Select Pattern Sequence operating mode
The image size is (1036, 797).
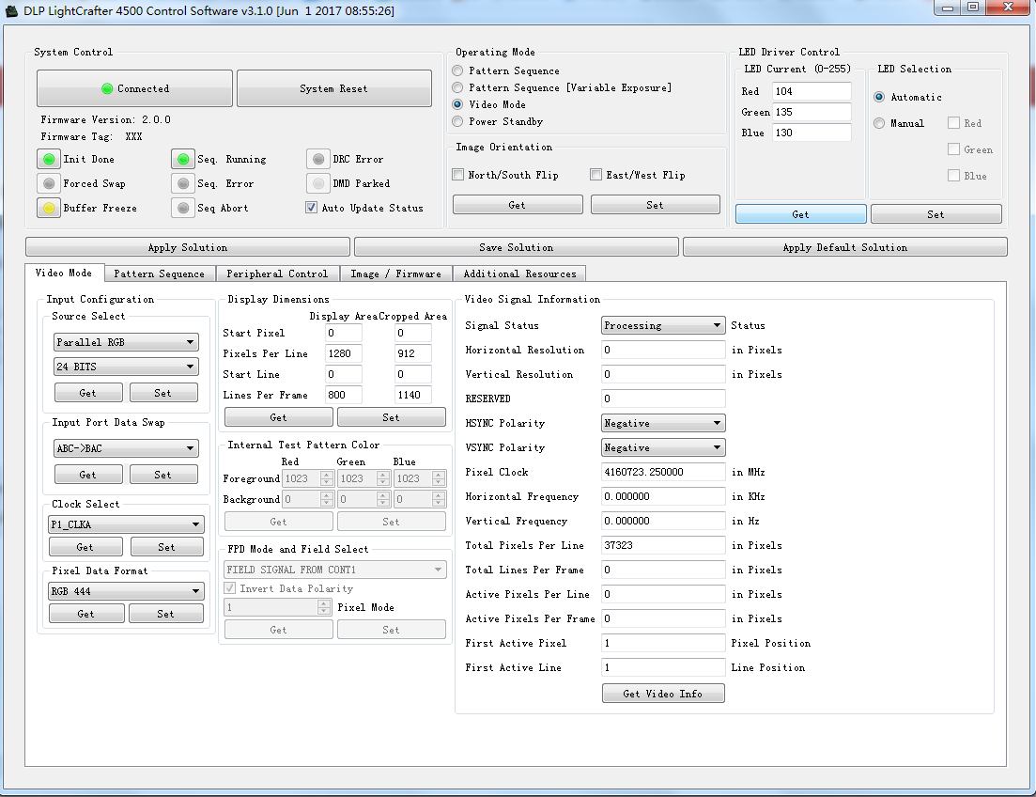[x=457, y=71]
